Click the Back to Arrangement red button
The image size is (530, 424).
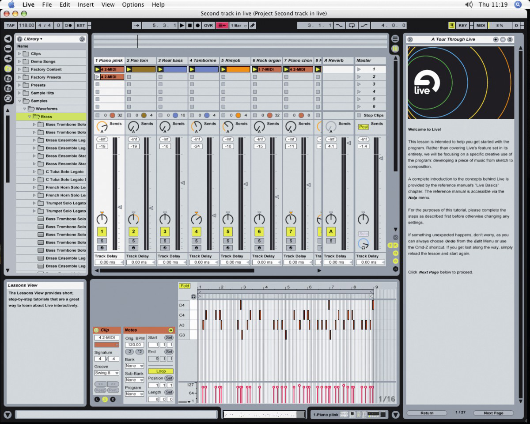point(222,26)
